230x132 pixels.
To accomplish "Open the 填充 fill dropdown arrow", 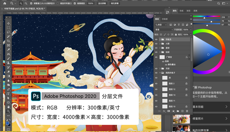I will click(191, 35).
